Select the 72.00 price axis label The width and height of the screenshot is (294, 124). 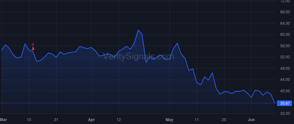click(285, 1)
